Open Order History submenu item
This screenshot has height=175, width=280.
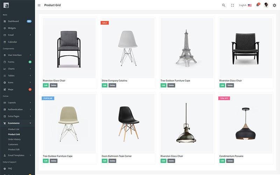pyautogui.click(x=14, y=139)
